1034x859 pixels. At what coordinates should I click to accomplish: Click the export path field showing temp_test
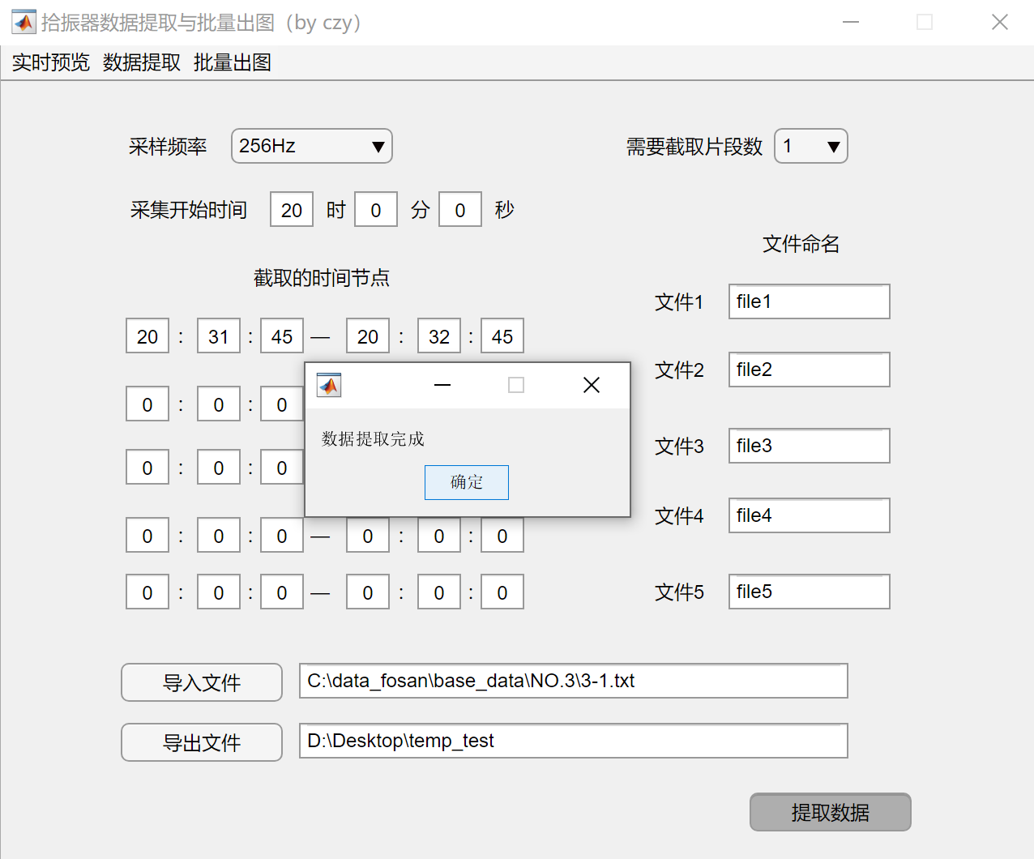573,741
